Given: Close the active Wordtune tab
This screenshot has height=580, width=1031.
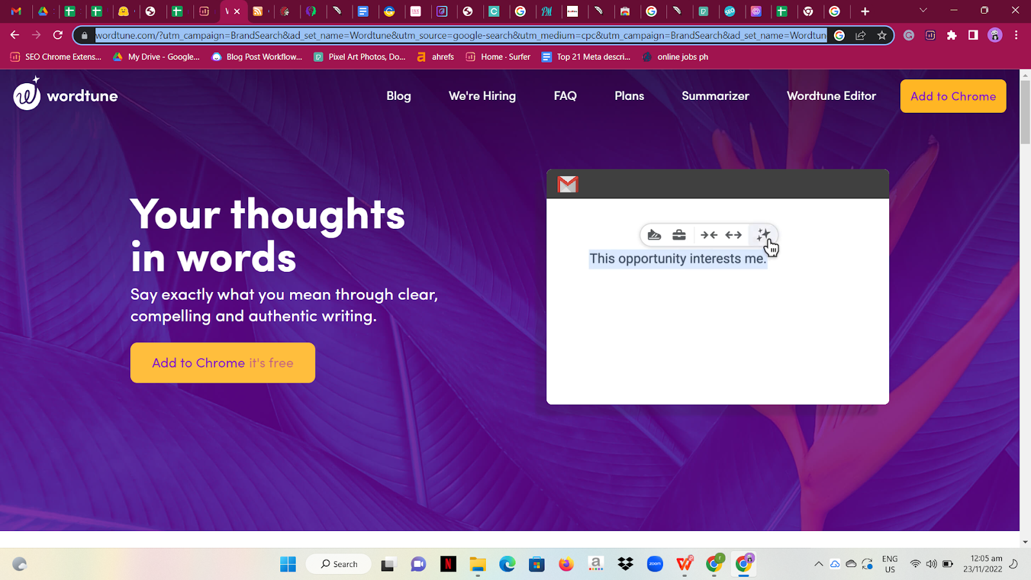Looking at the screenshot, I should [237, 12].
